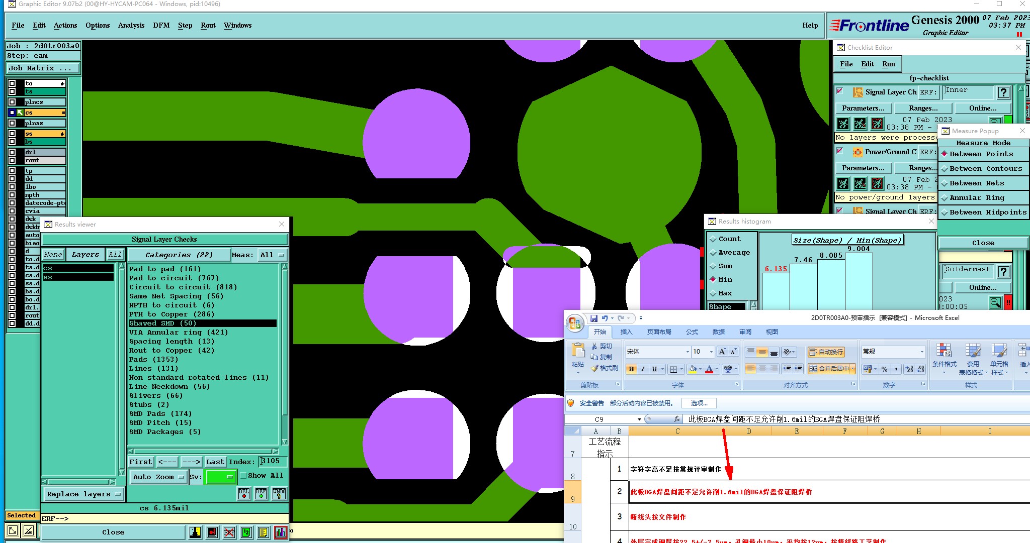The width and height of the screenshot is (1030, 543).
Task: Click the UNDO icon in Results viewer
Action: tap(279, 494)
